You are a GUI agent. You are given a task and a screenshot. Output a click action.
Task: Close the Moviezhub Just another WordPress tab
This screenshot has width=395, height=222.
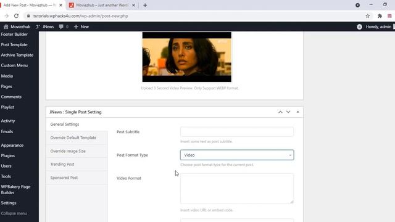pyautogui.click(x=133, y=5)
